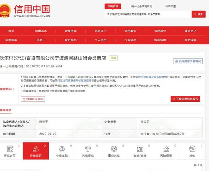Click the company name heading 沃尔玛(浙江)百货有限公司

pos(53,58)
